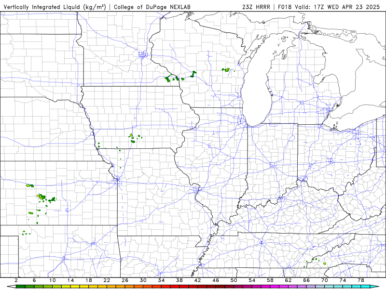The height and width of the screenshot is (289, 386).
Task: Click the color scale label '38'
Action: [179, 280]
